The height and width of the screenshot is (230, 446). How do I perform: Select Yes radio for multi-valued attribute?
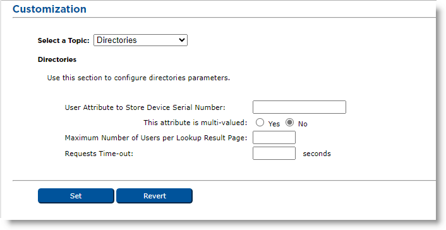click(260, 123)
